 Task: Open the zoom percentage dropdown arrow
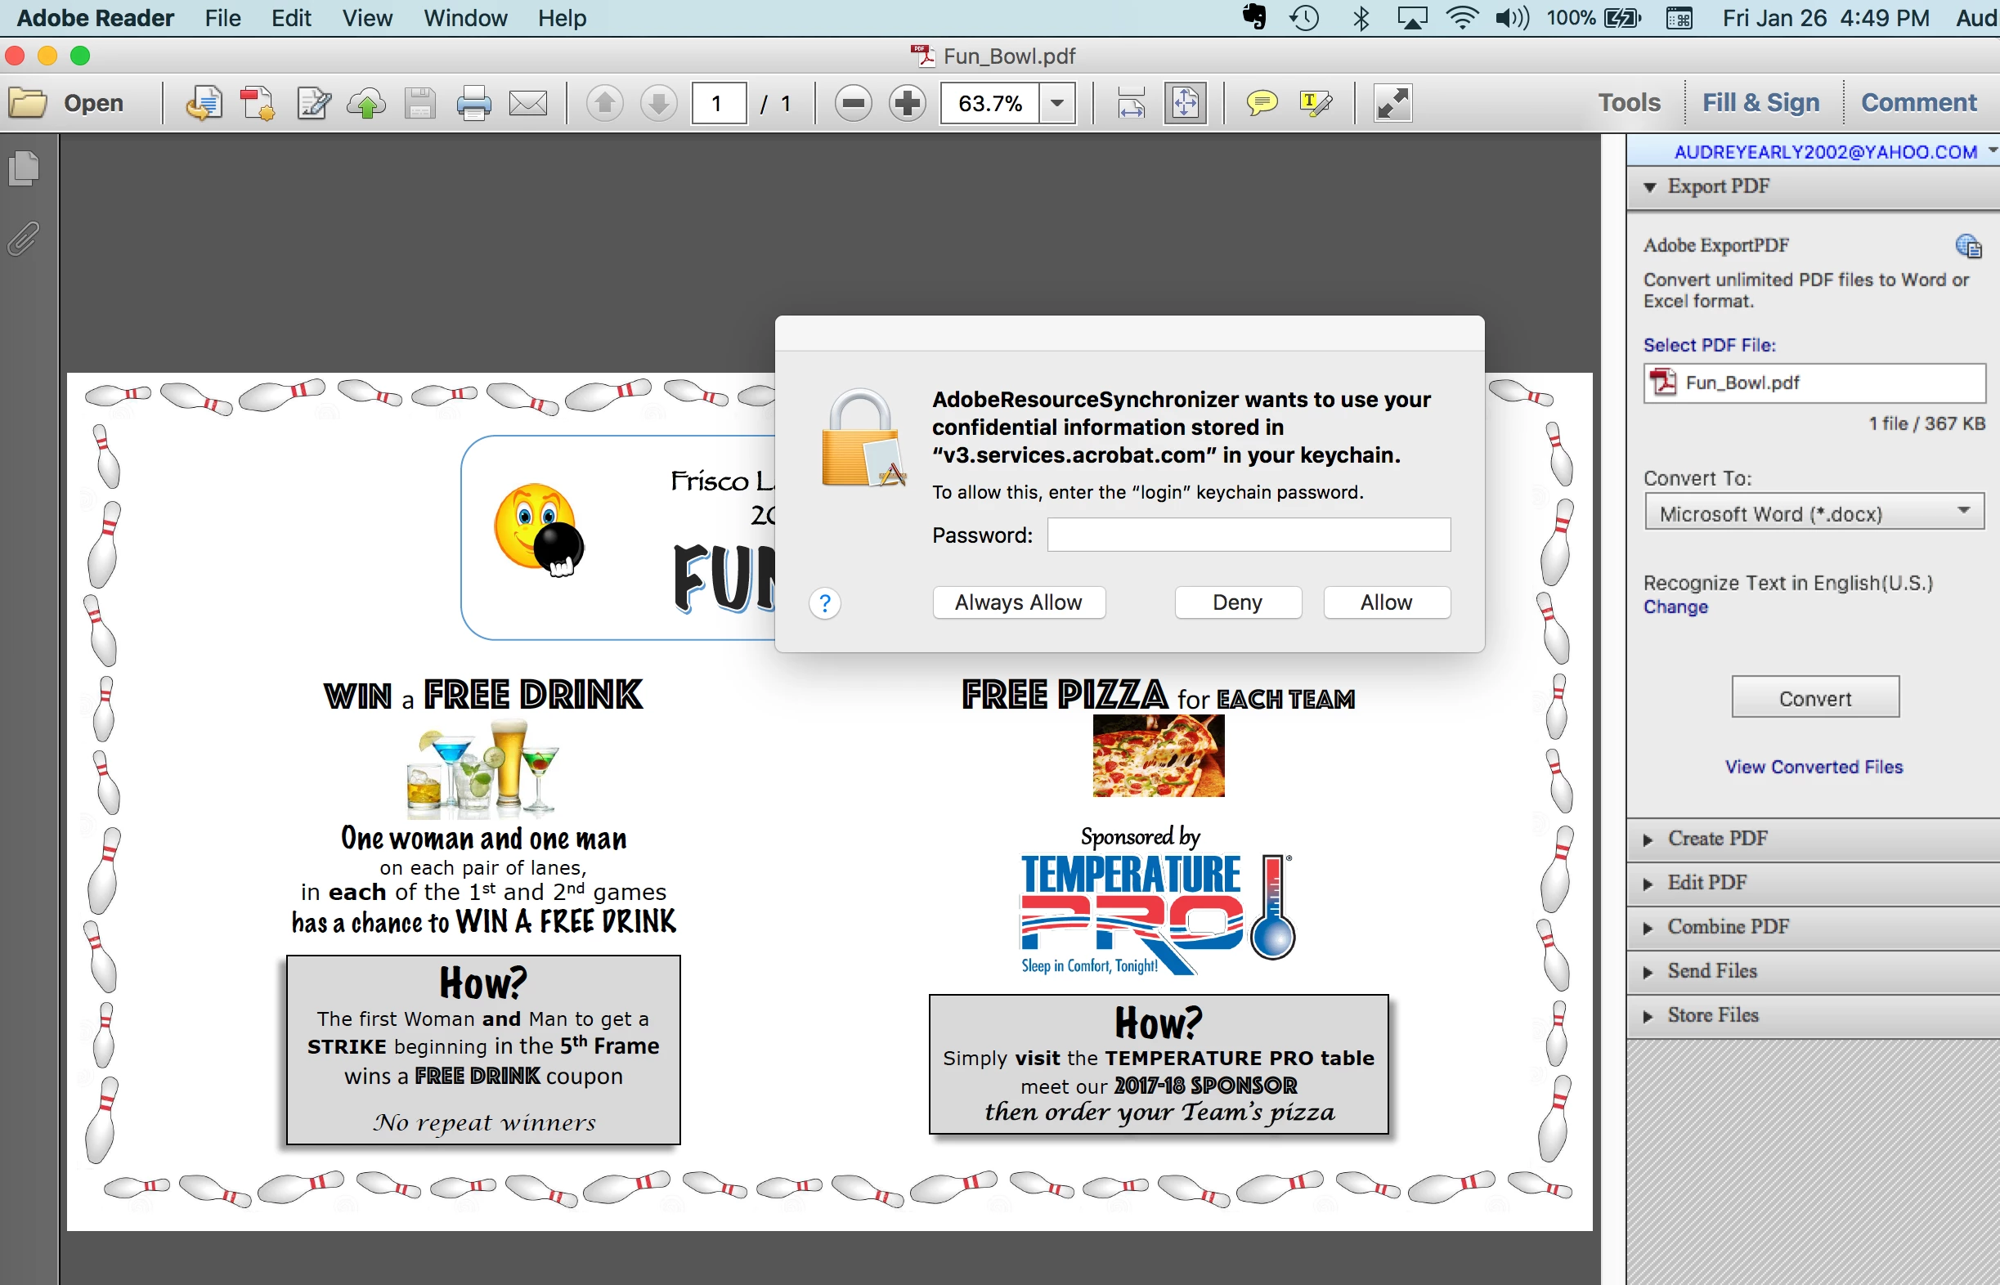1057,104
